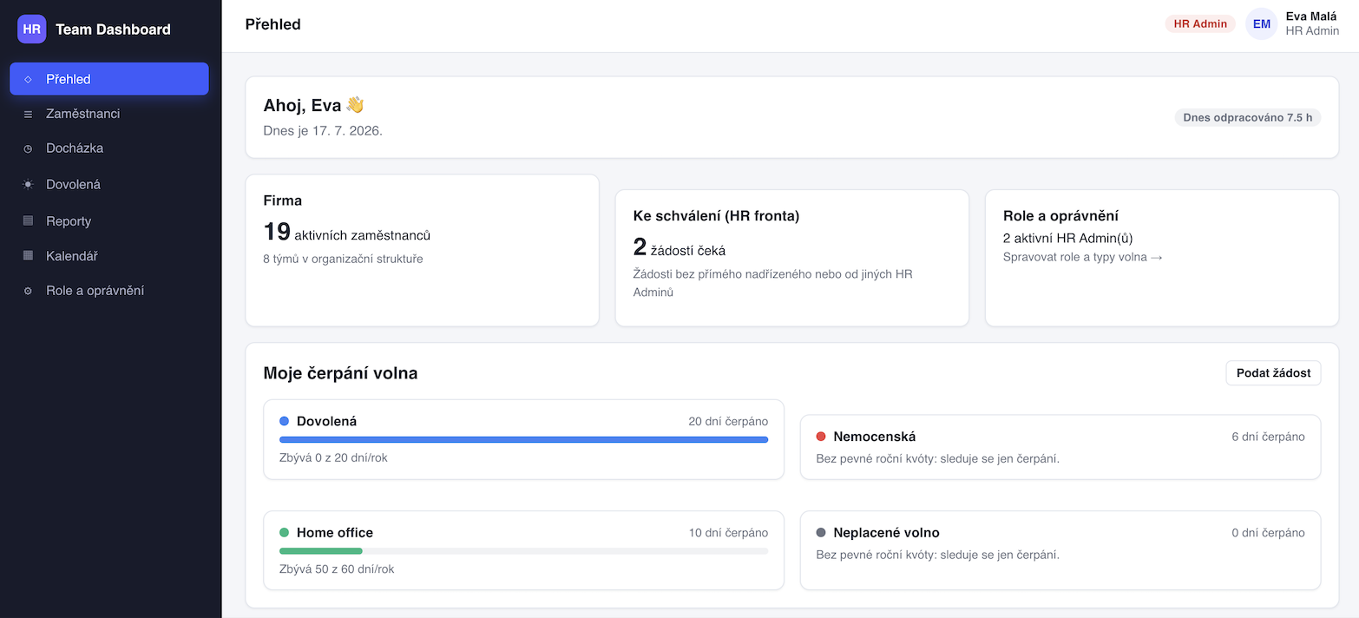Click the blue dot beside Dovolená
Viewport: 1359px width, 618px height.
(284, 421)
